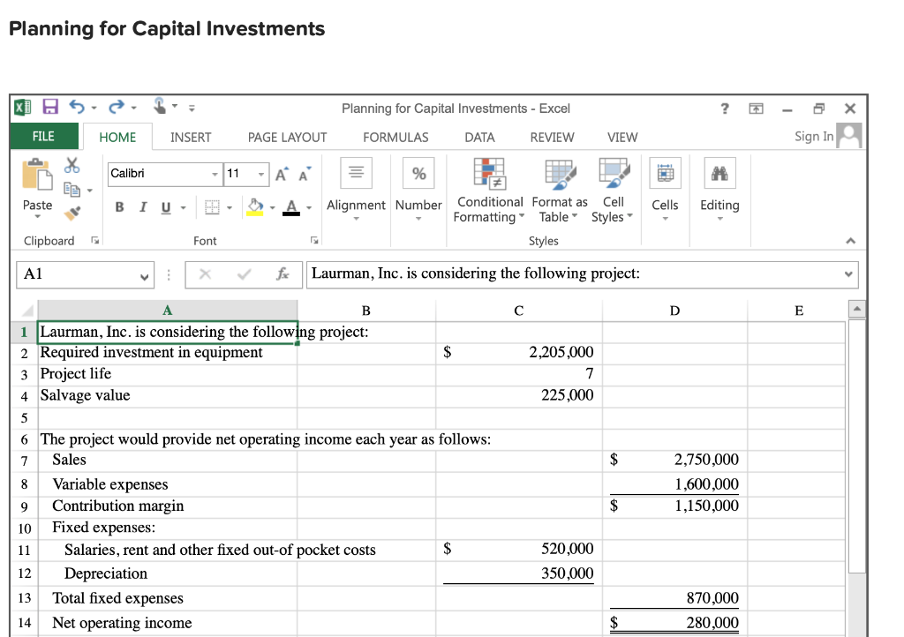The height and width of the screenshot is (637, 904).
Task: Open Editing group menu
Action: (719, 189)
